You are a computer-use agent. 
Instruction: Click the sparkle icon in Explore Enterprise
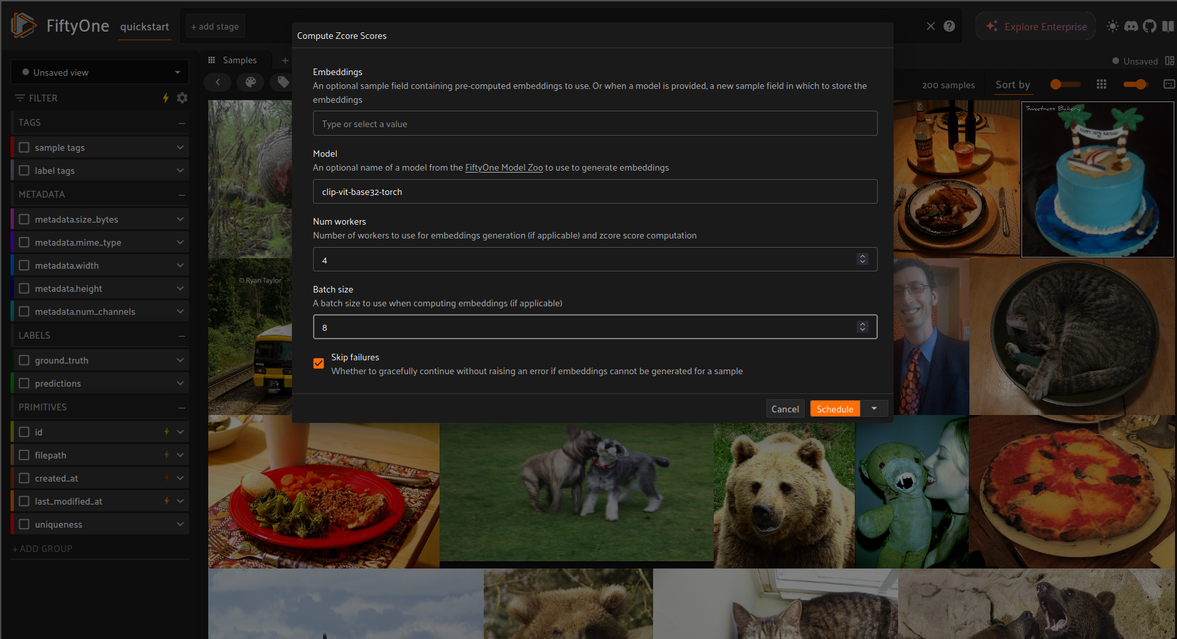992,26
